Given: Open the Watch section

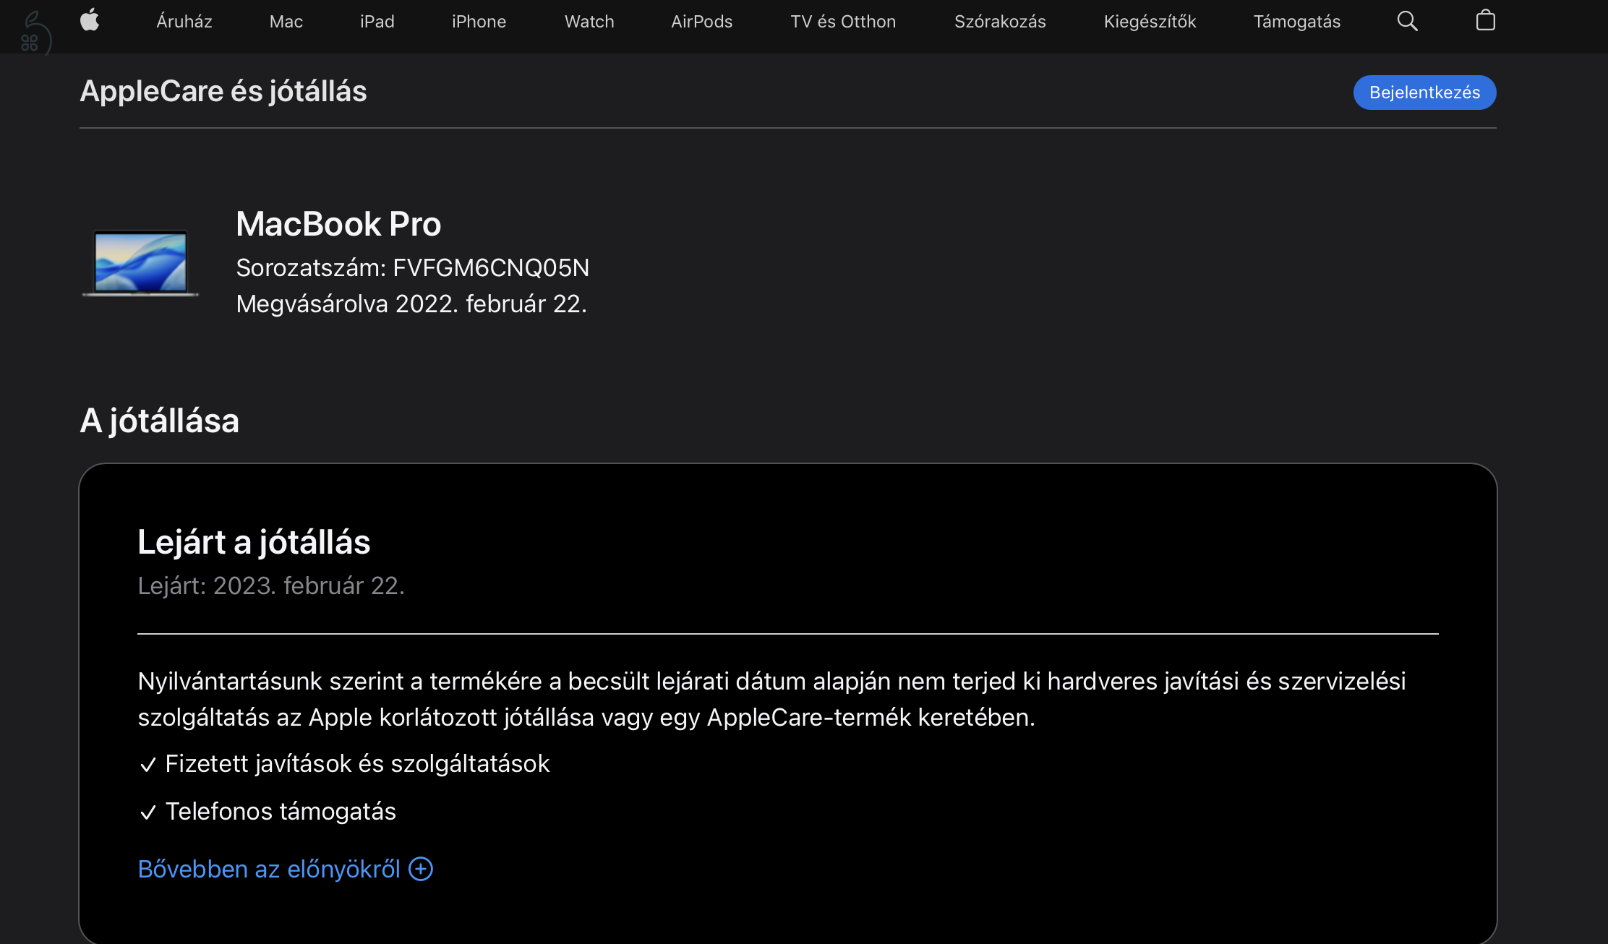Looking at the screenshot, I should pos(588,21).
